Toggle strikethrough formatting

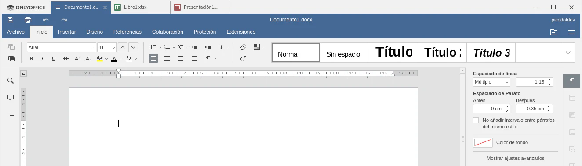[65, 58]
